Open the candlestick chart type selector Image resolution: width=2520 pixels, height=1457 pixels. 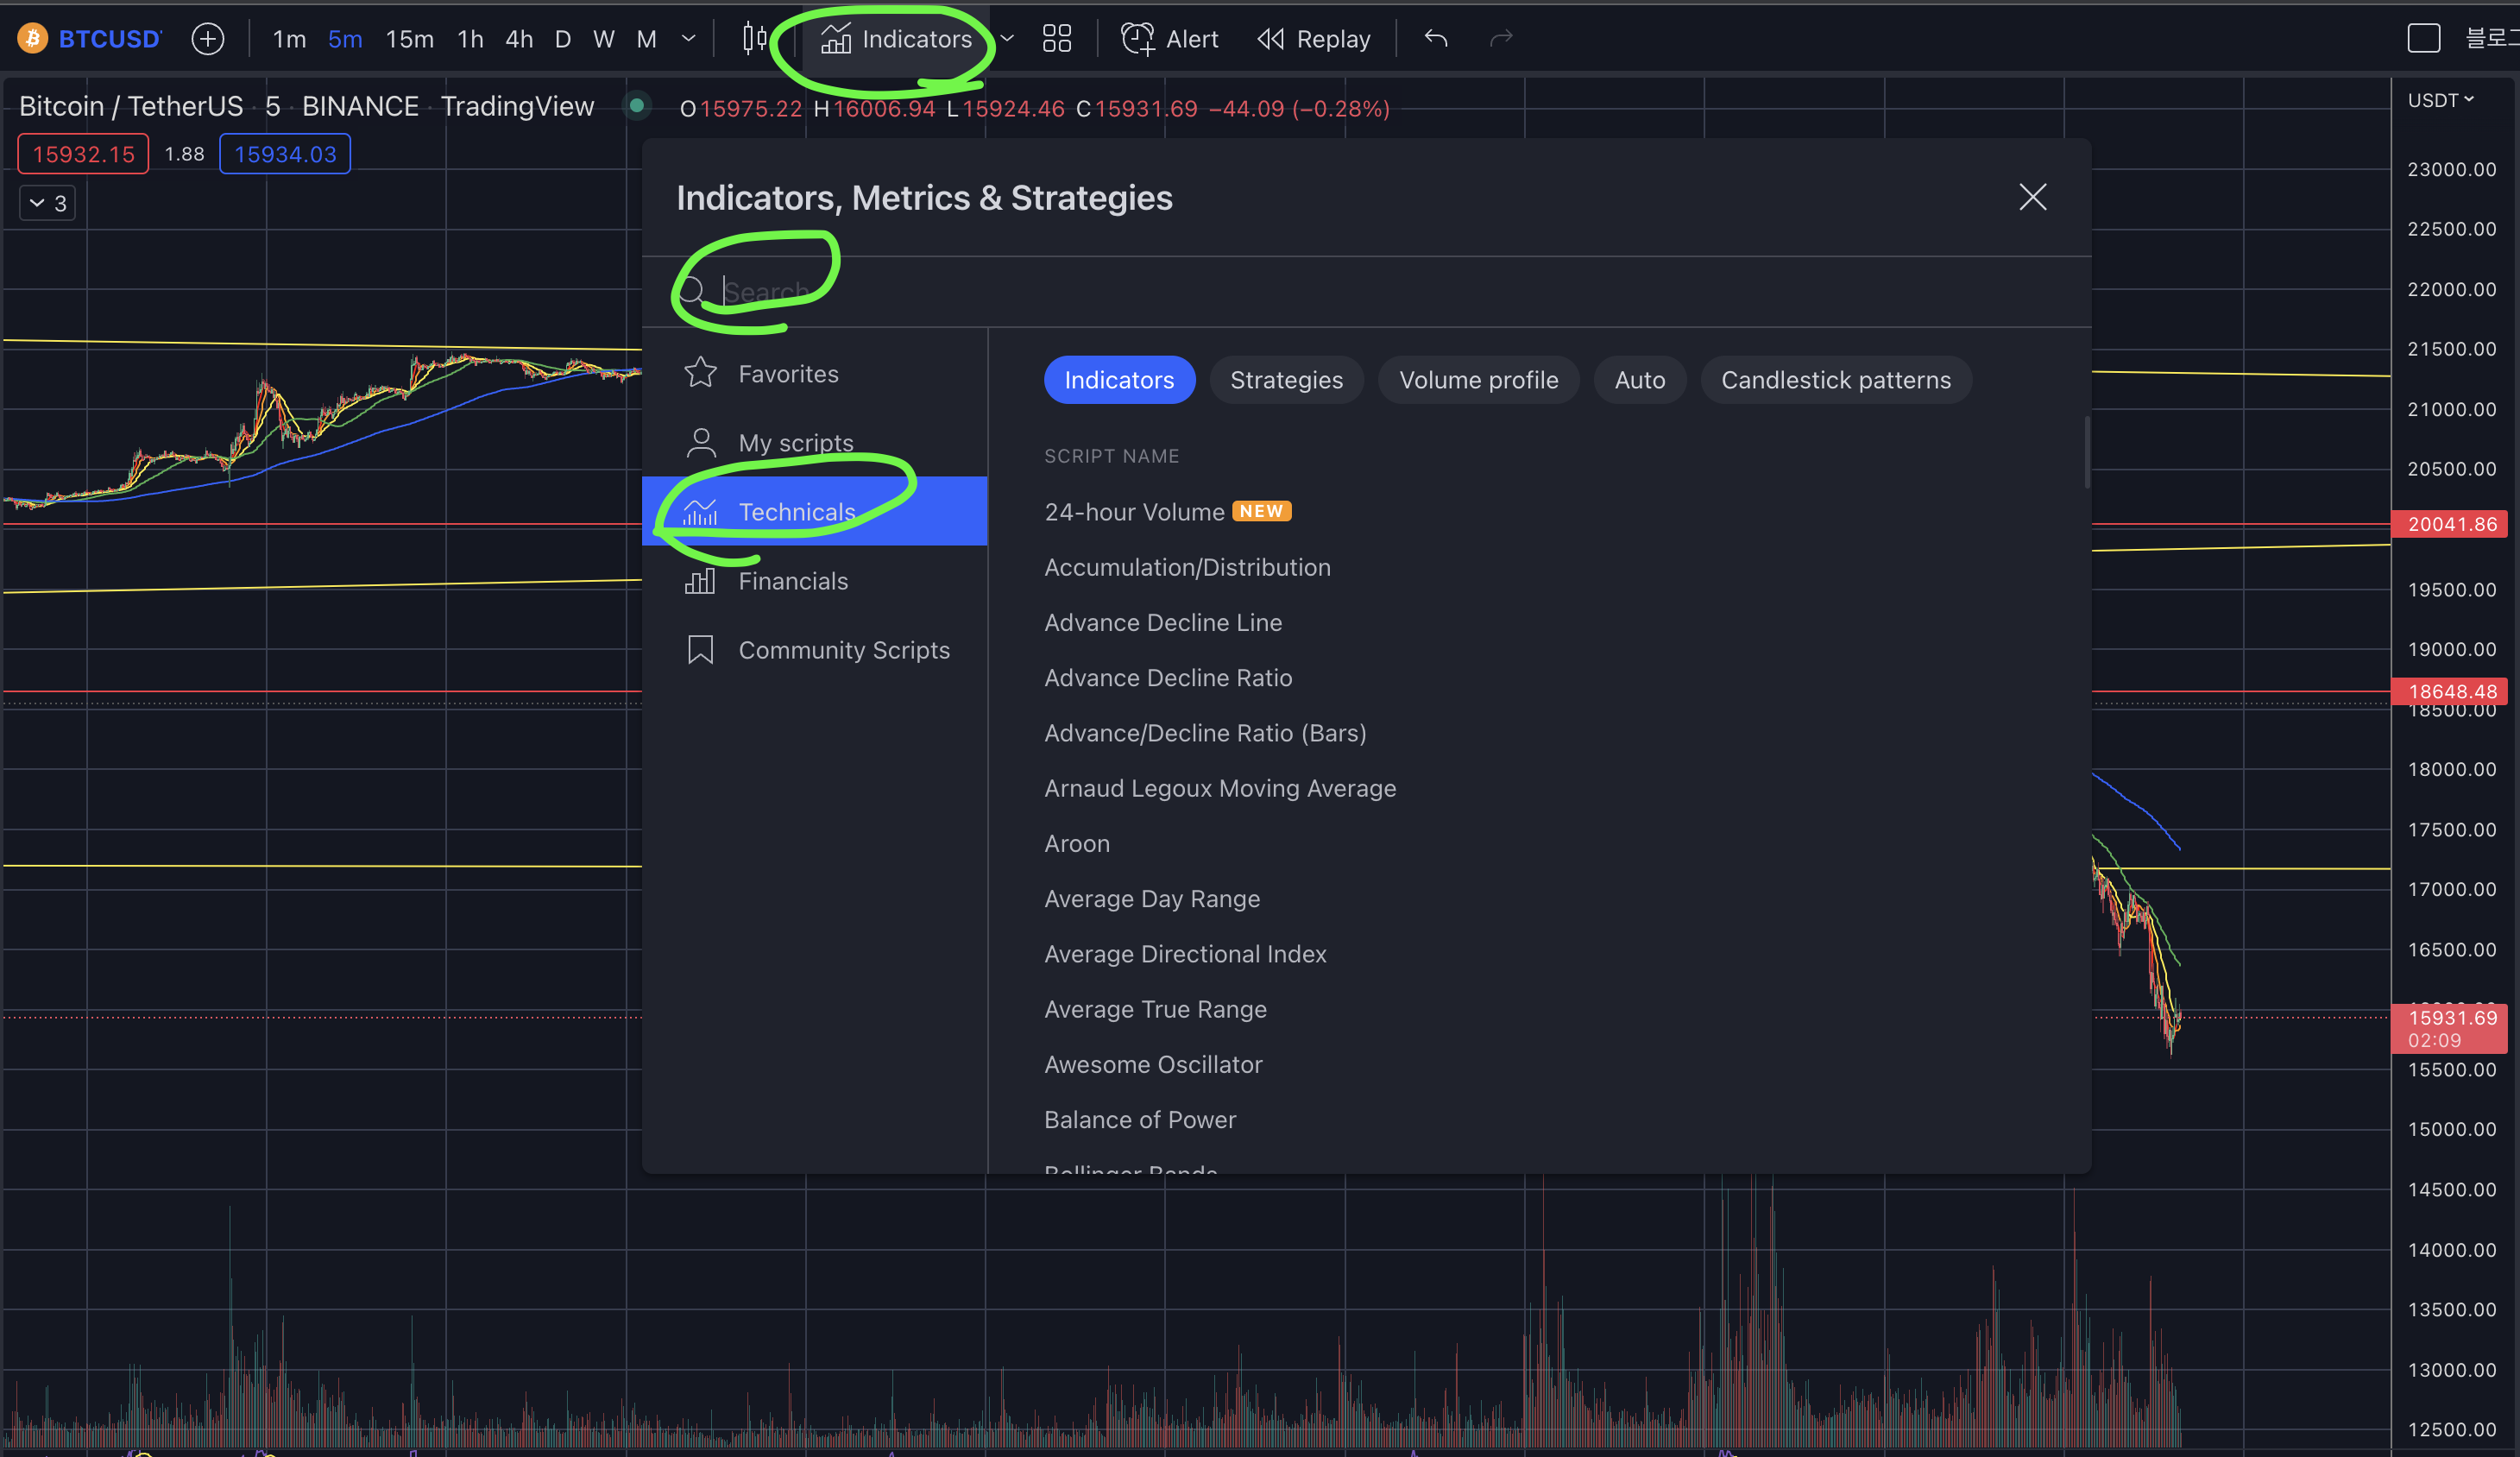[x=755, y=39]
